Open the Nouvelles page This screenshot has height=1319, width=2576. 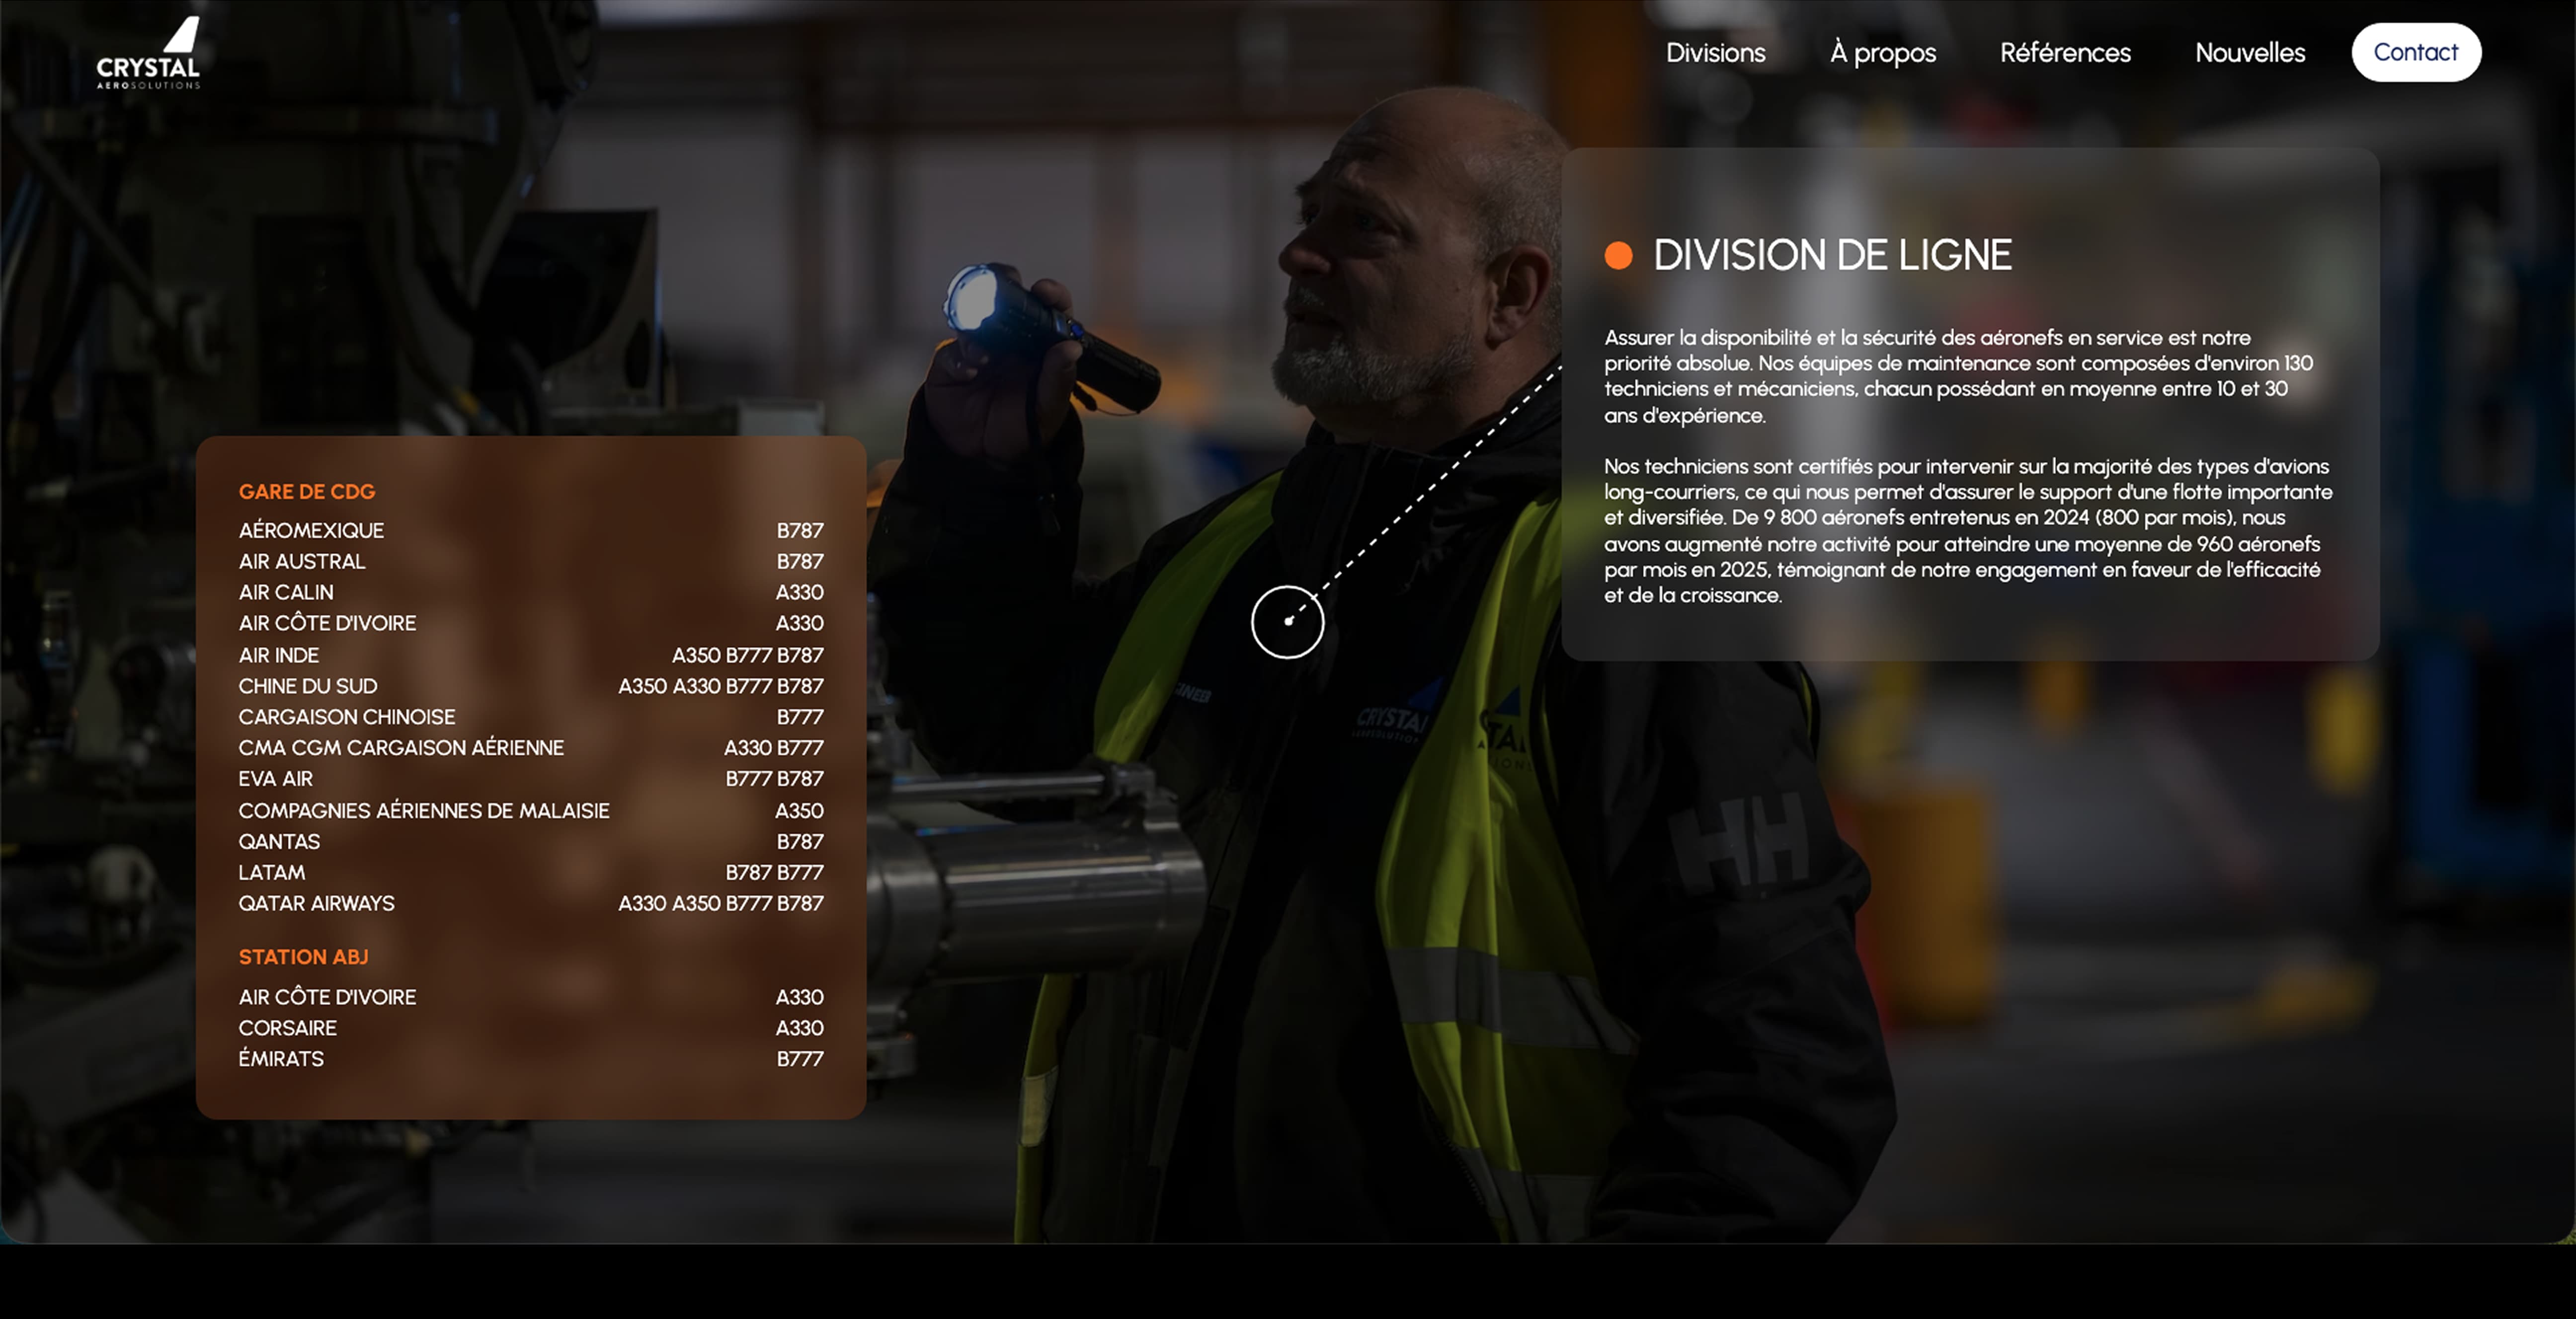(x=2250, y=53)
